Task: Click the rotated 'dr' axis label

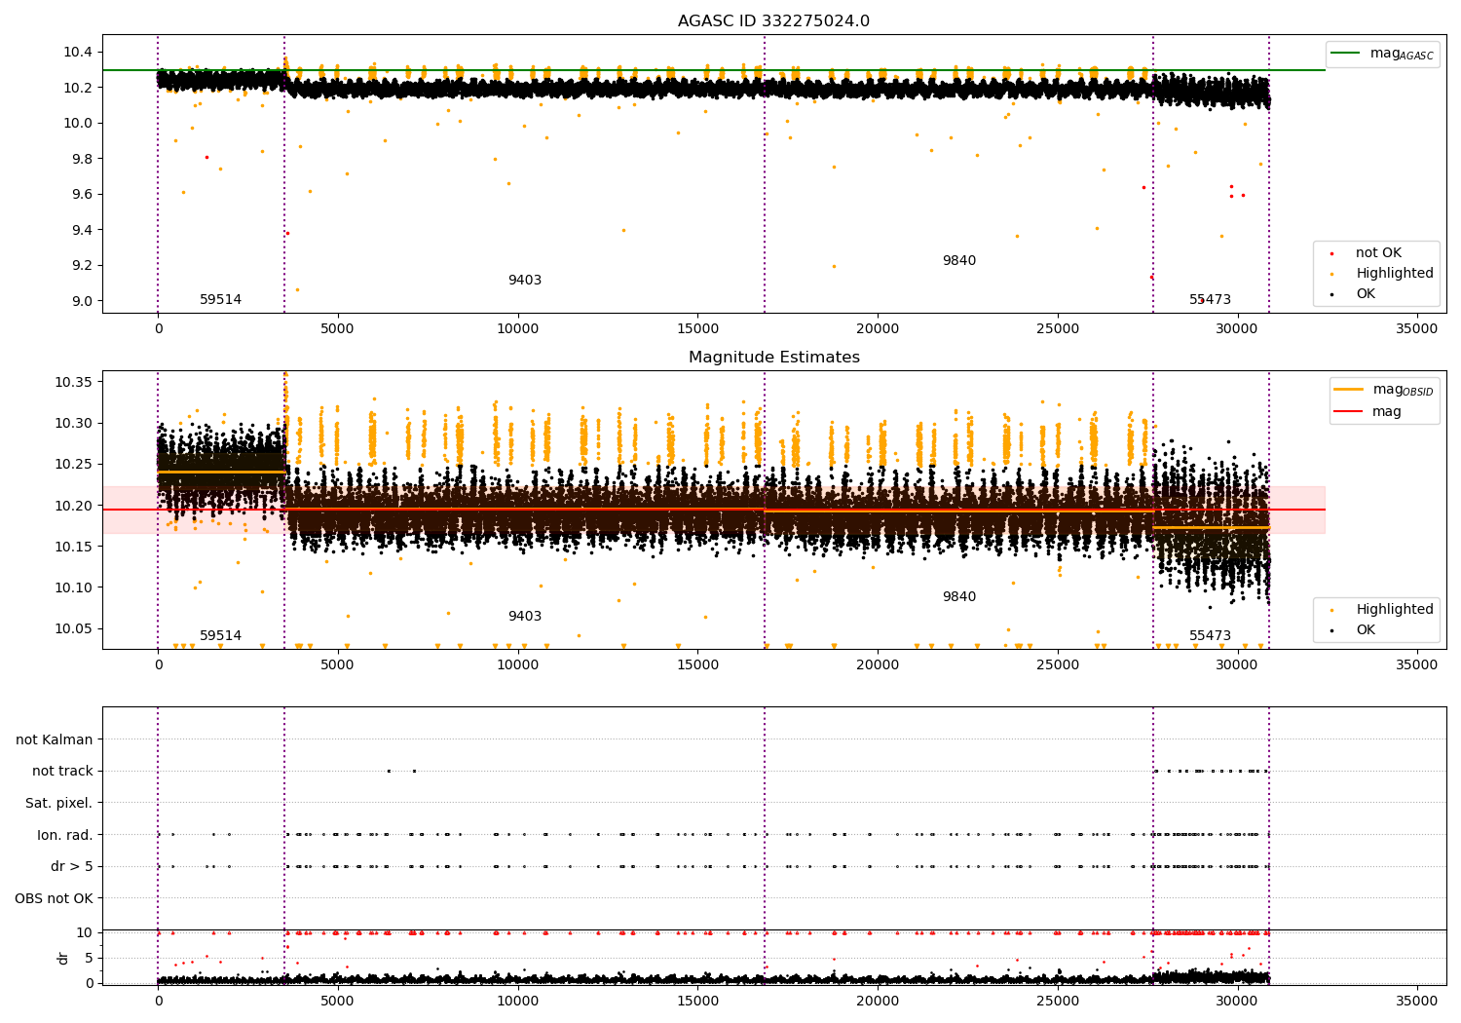Action: click(63, 958)
